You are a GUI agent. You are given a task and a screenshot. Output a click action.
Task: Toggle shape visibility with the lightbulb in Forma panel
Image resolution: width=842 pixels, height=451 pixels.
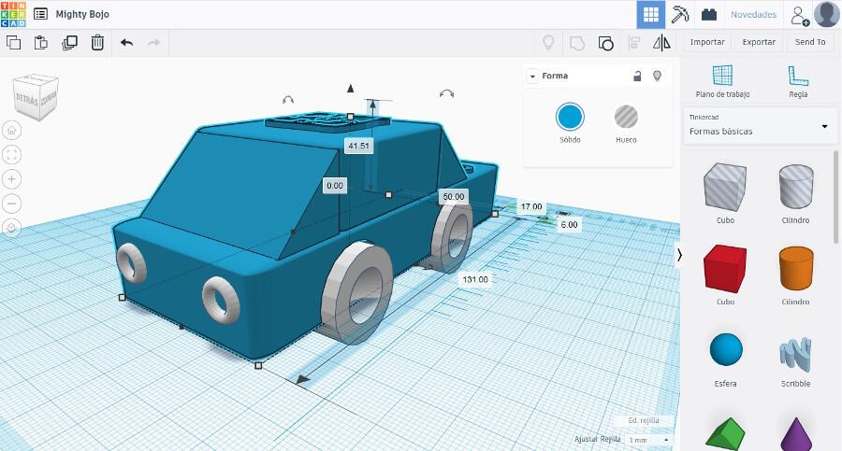point(657,76)
